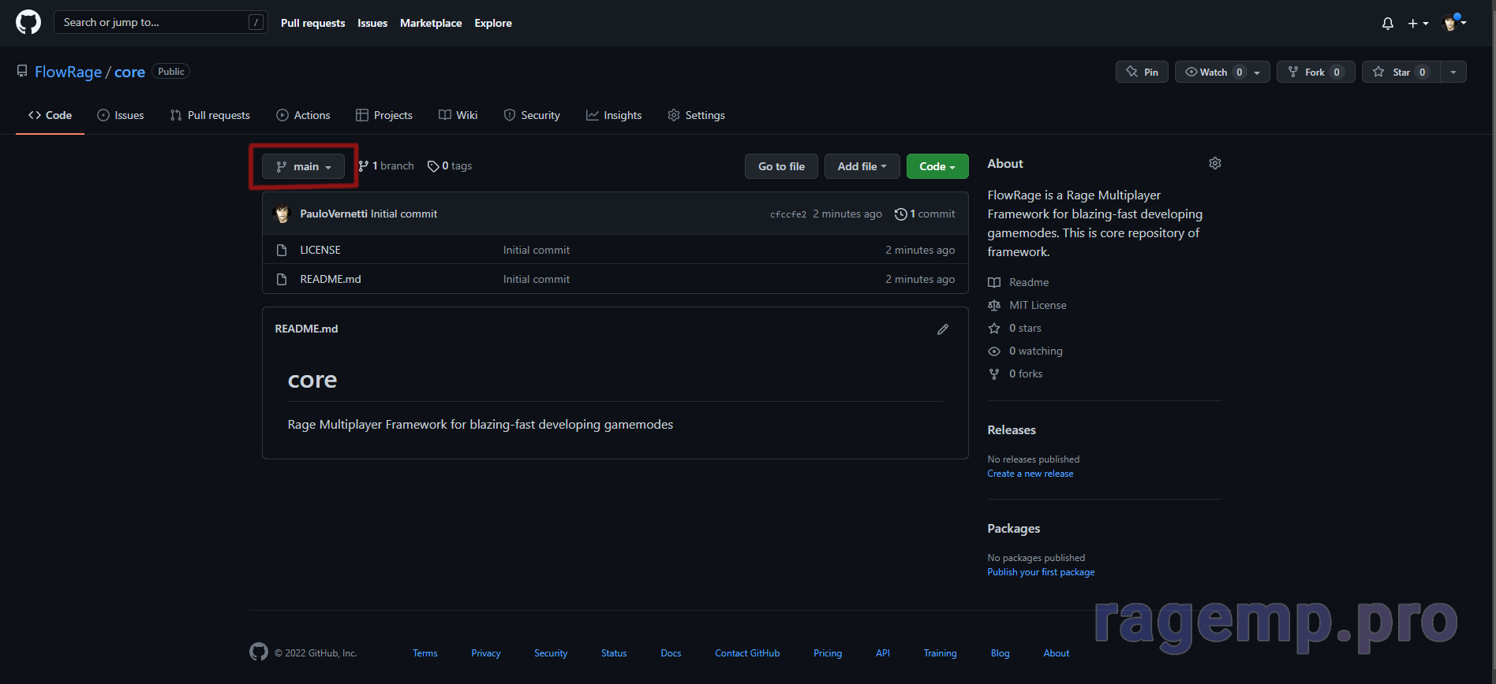Screen dimensions: 1496x684
Task: Open the Privacy footer link
Action: tap(486, 653)
